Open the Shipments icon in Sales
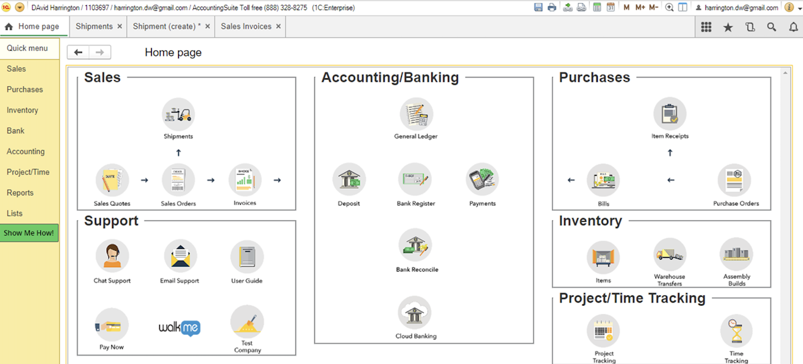This screenshot has height=364, width=803. [x=178, y=114]
